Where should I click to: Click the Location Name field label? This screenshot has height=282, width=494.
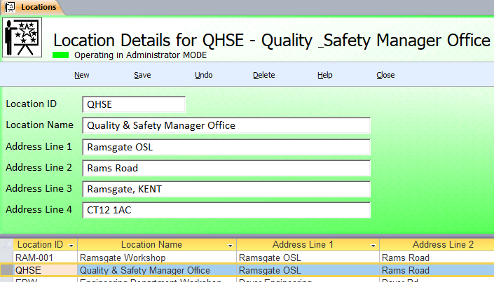[40, 125]
